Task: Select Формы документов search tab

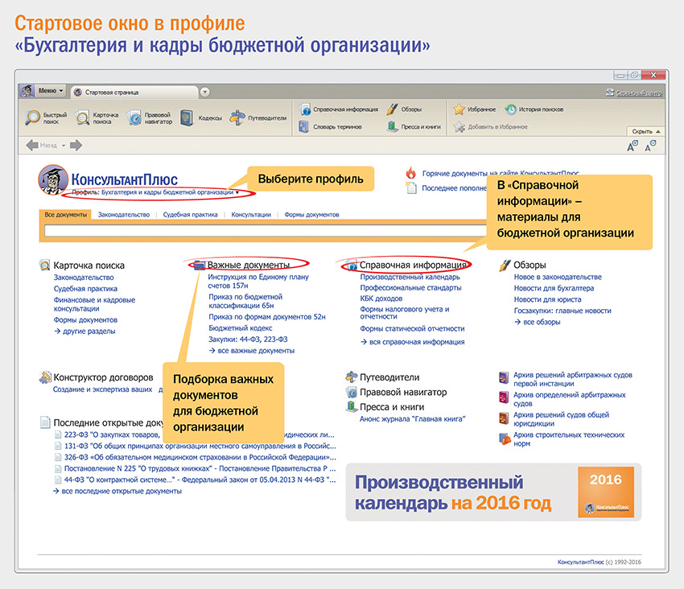Action: pyautogui.click(x=311, y=215)
